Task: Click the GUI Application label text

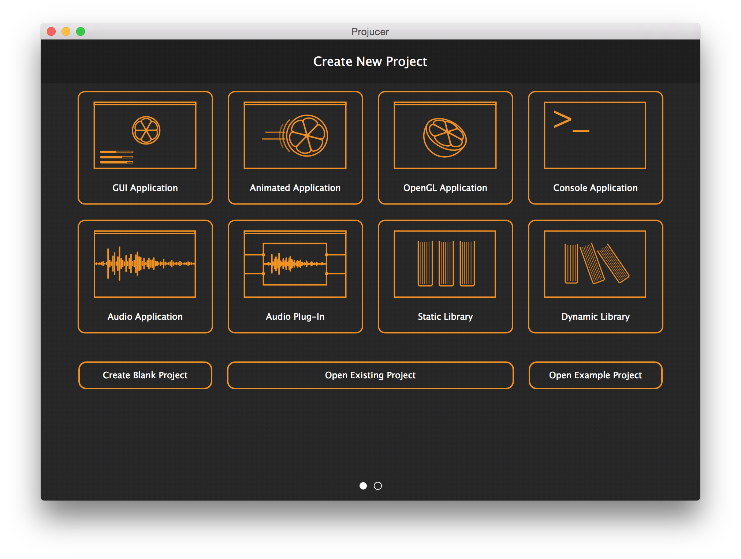Action: tap(145, 188)
